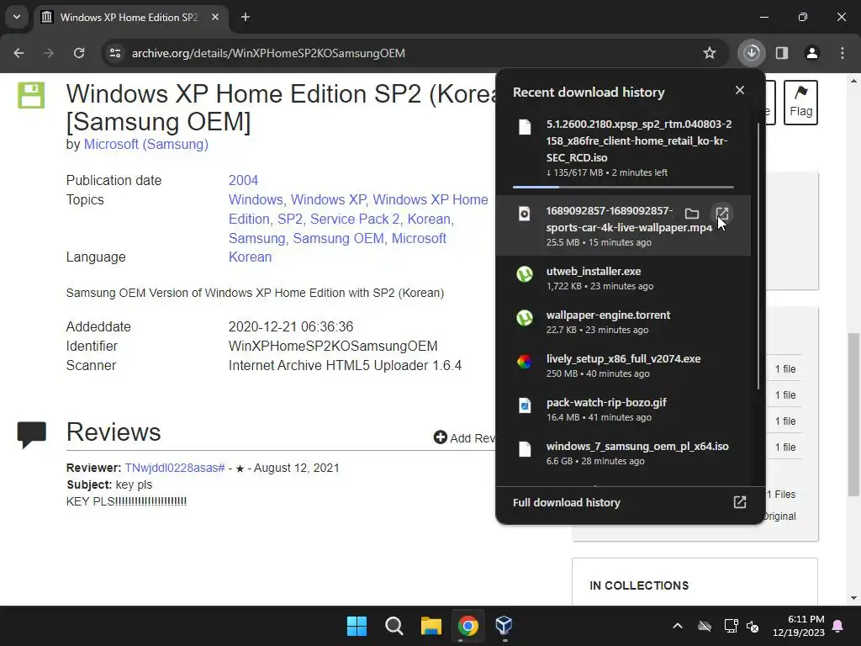Reload the archive.org page
This screenshot has width=861, height=646.
[x=79, y=53]
